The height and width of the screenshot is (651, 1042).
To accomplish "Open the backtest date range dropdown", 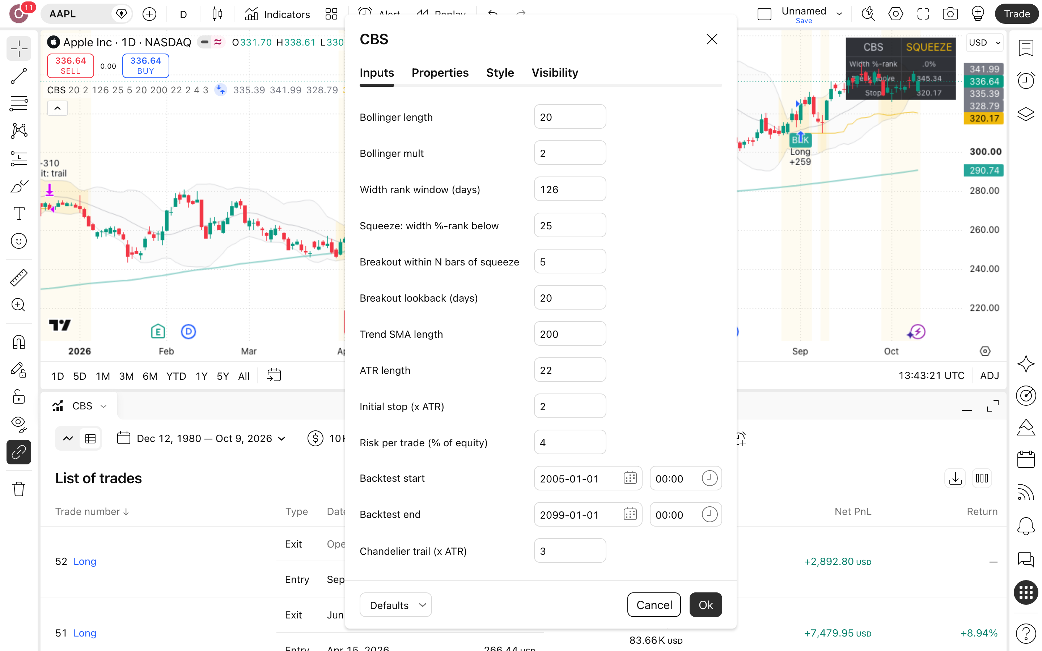I will pyautogui.click(x=202, y=439).
